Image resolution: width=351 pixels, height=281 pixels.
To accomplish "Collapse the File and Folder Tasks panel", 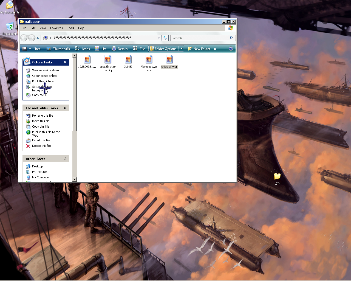I will (65, 108).
